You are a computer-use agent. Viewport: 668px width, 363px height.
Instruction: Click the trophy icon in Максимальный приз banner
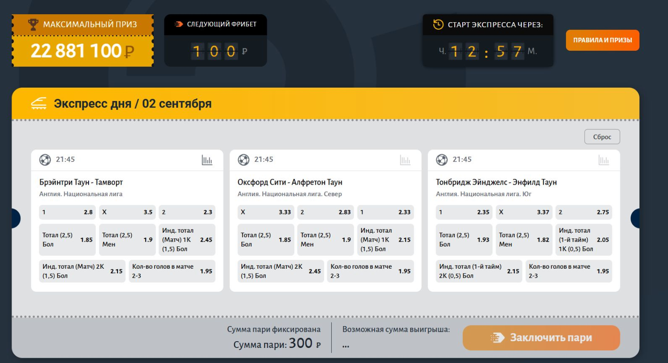[33, 24]
